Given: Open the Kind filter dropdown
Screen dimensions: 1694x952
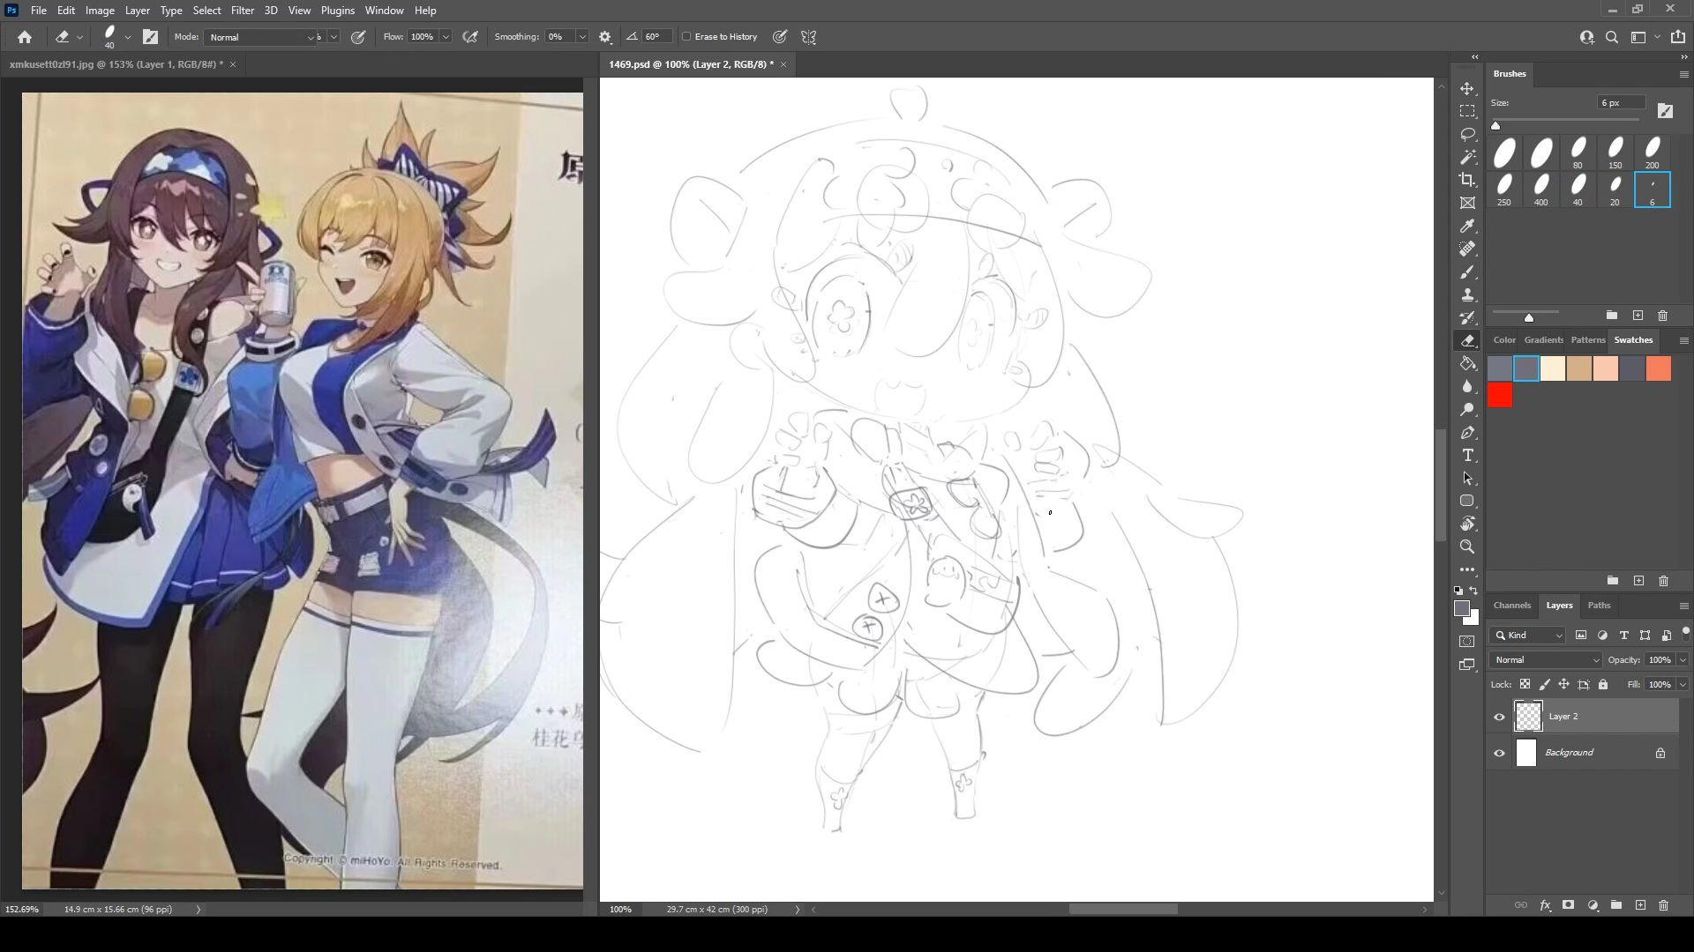Looking at the screenshot, I should coord(1528,636).
